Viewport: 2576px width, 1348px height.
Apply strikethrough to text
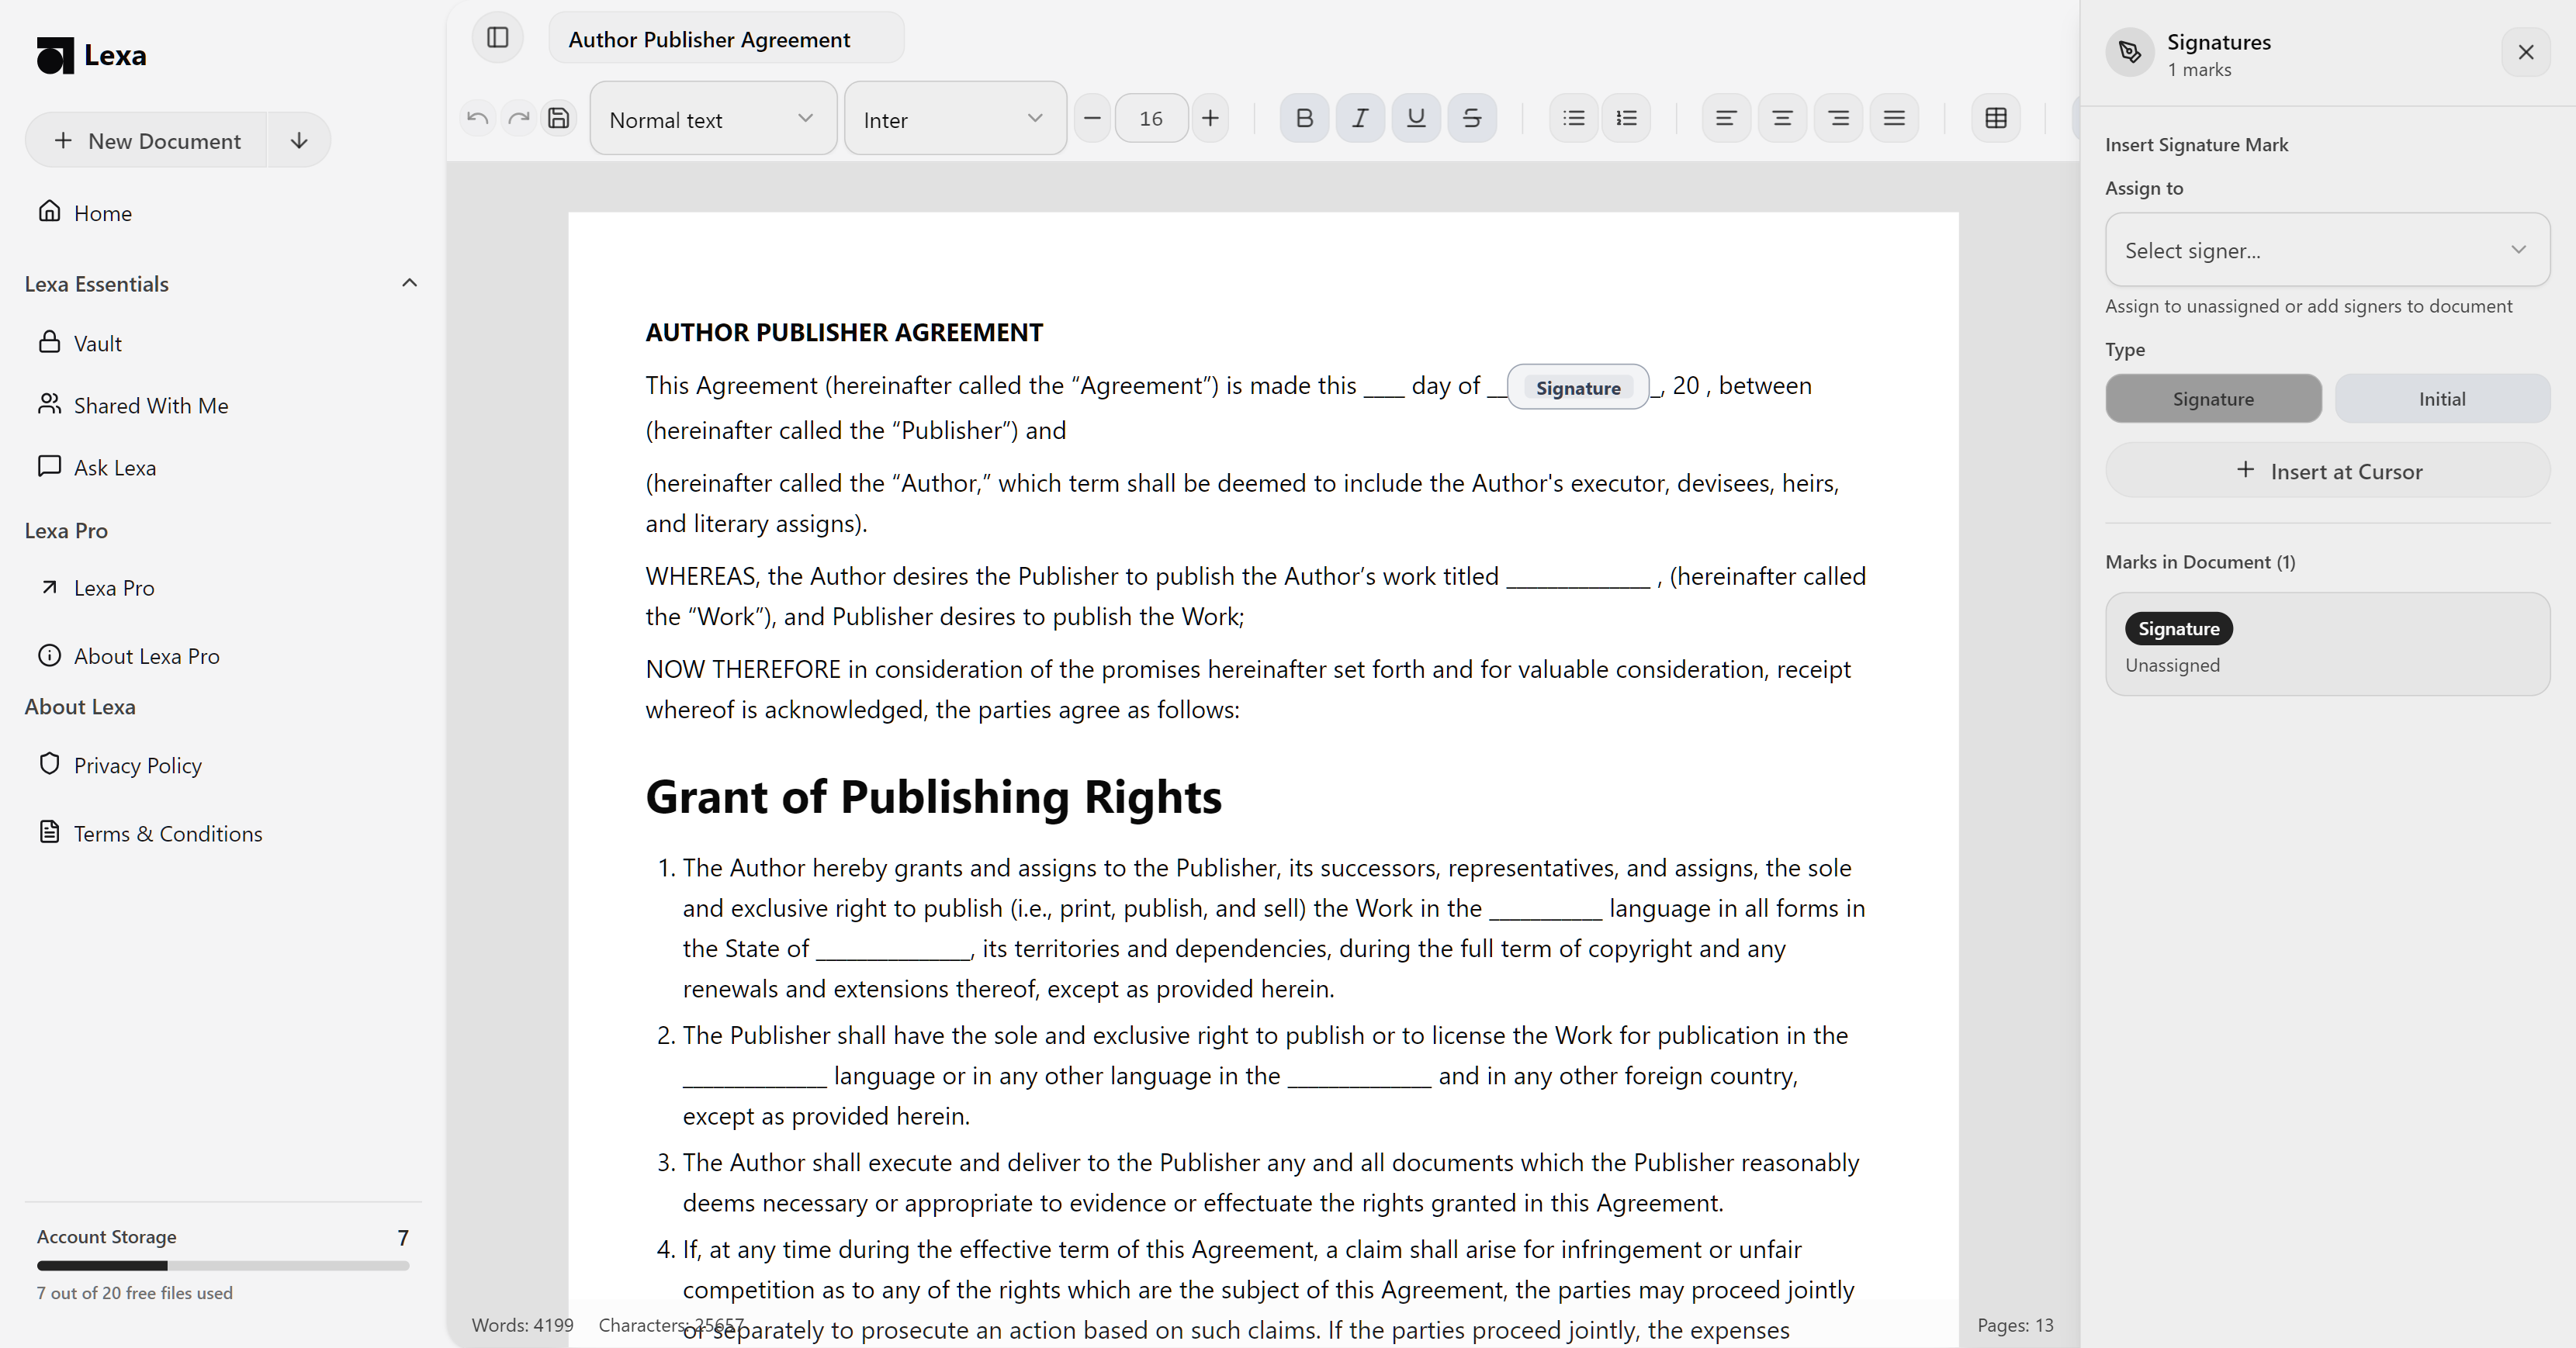(1471, 118)
